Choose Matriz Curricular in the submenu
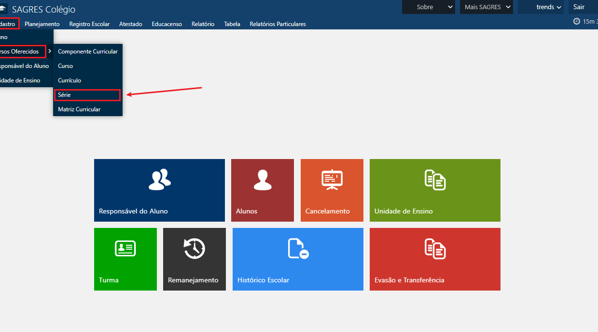The height and width of the screenshot is (332, 598). (80, 109)
